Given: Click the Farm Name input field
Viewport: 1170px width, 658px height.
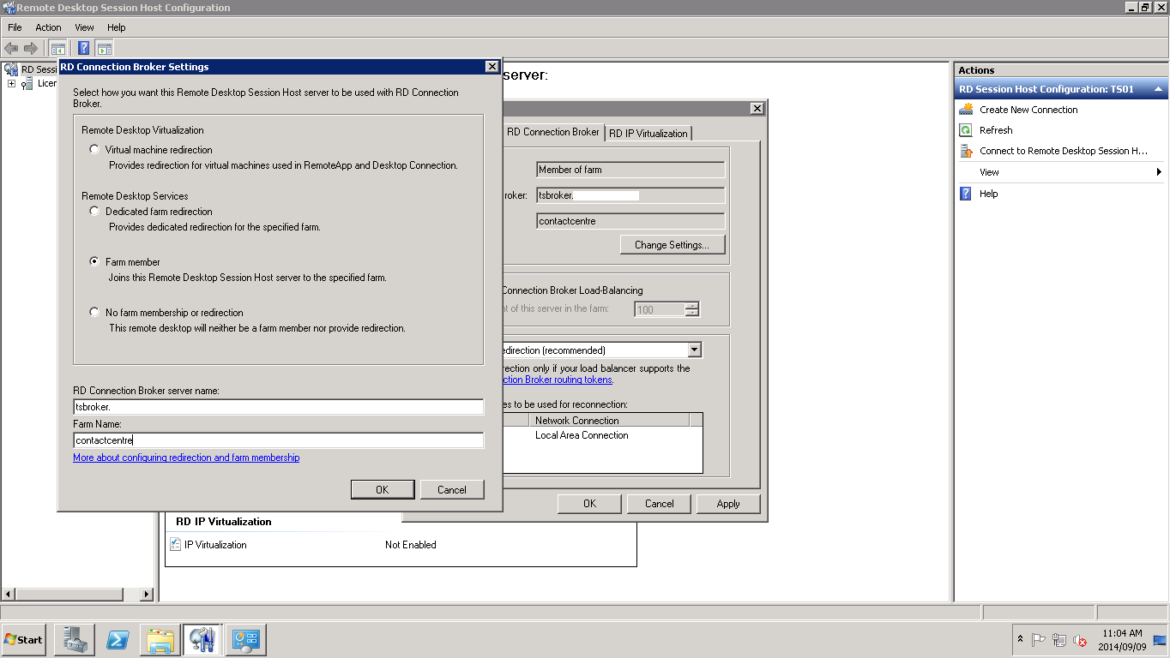Looking at the screenshot, I should 279,440.
